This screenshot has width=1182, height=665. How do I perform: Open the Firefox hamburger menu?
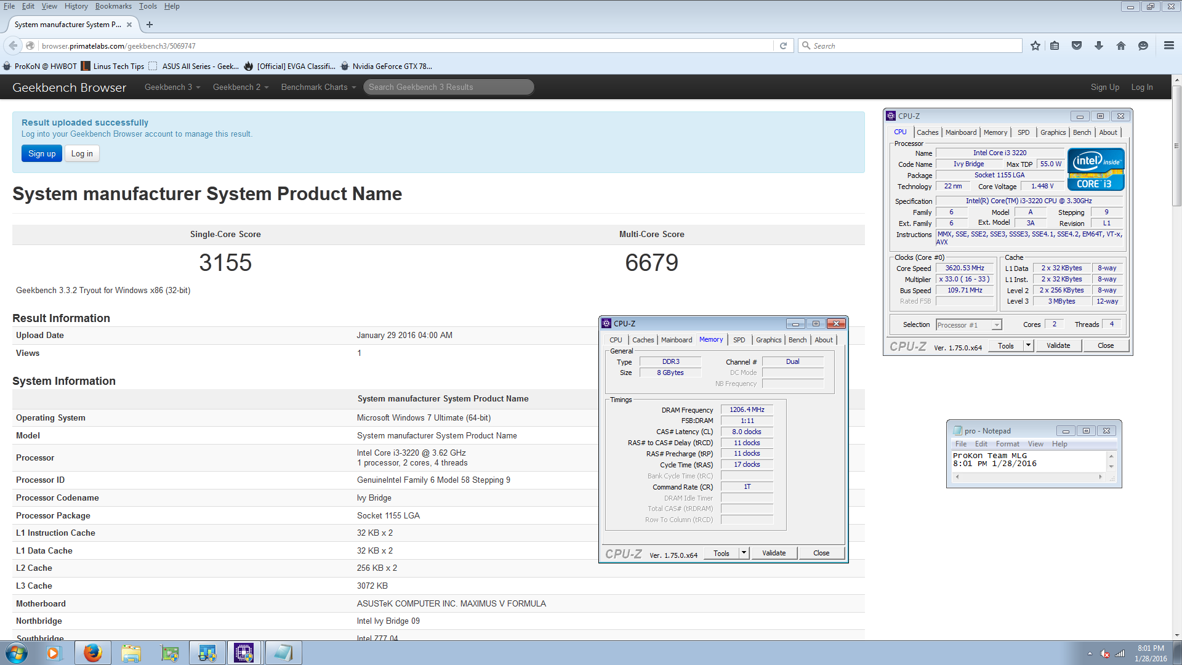click(x=1169, y=46)
